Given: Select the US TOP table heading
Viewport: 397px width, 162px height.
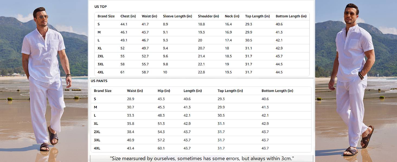Looking at the screenshot, I should pyautogui.click(x=101, y=6).
